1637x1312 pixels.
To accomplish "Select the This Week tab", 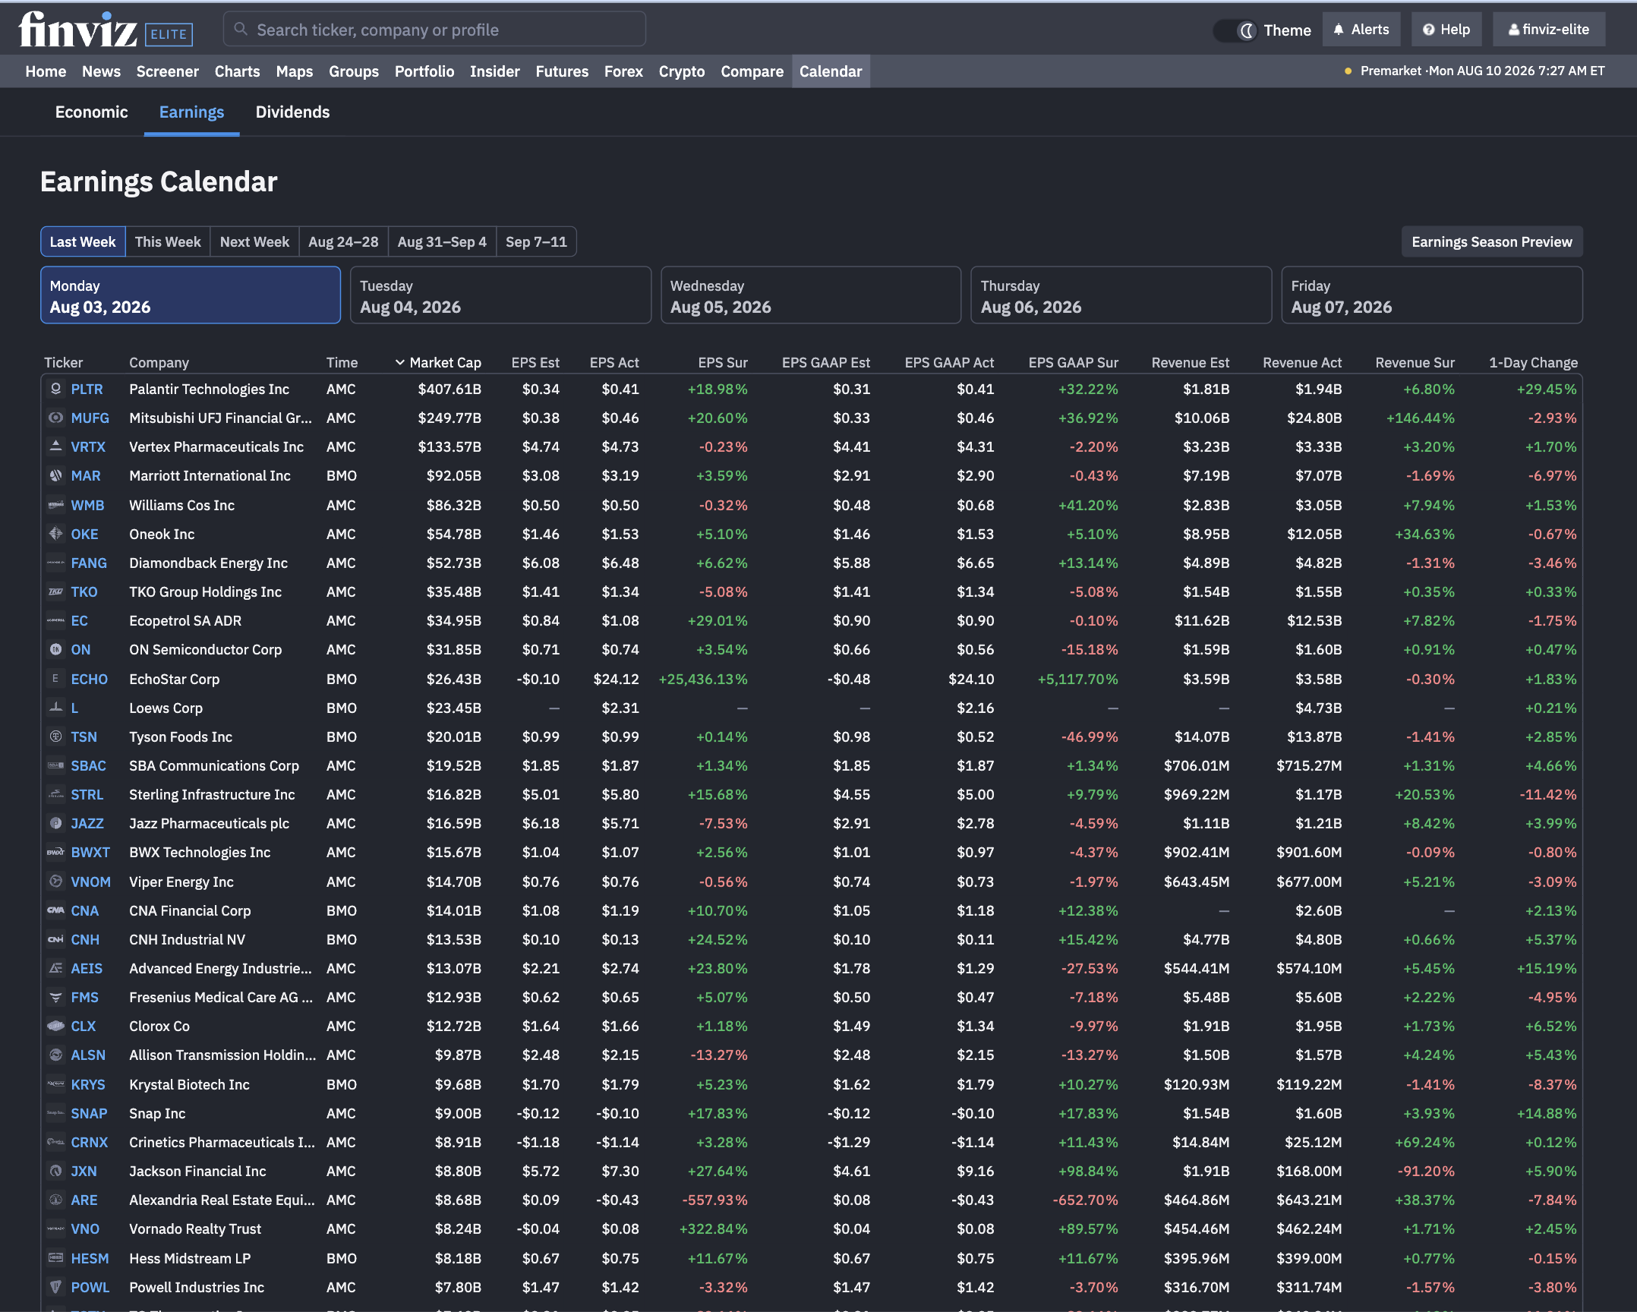I will click(x=168, y=241).
